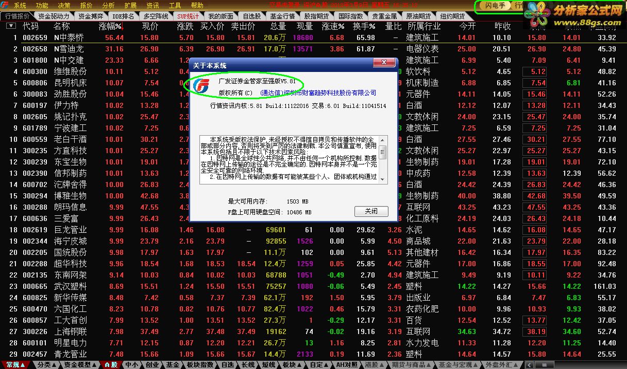The height and width of the screenshot is (369, 627).
Task: Select stock row 上海钢联
Action: pos(313,331)
